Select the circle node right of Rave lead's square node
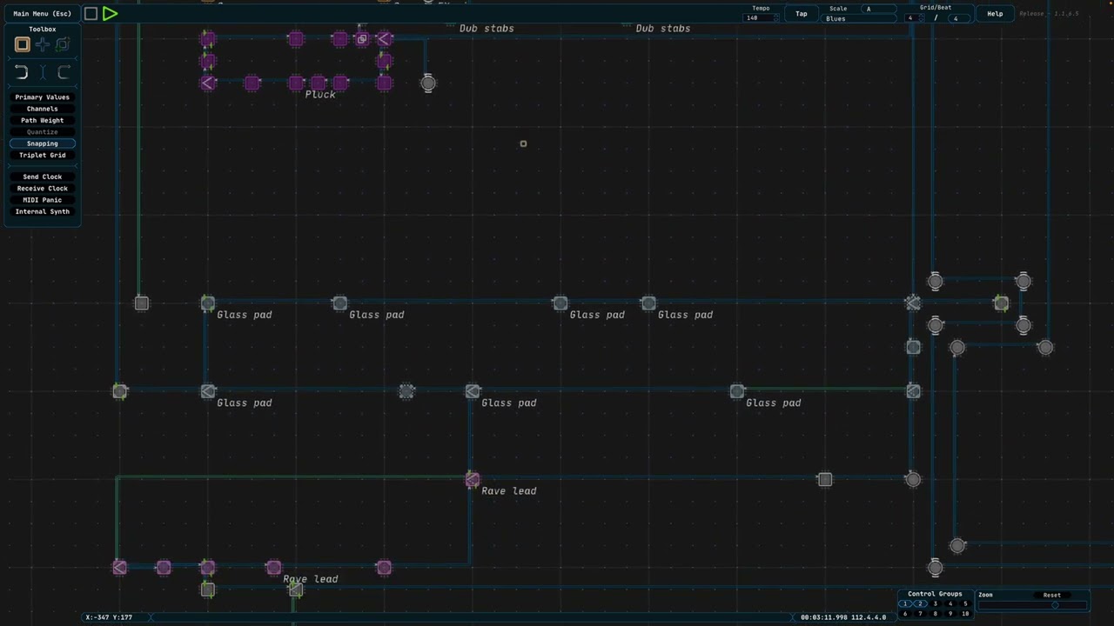1114x626 pixels. click(913, 479)
